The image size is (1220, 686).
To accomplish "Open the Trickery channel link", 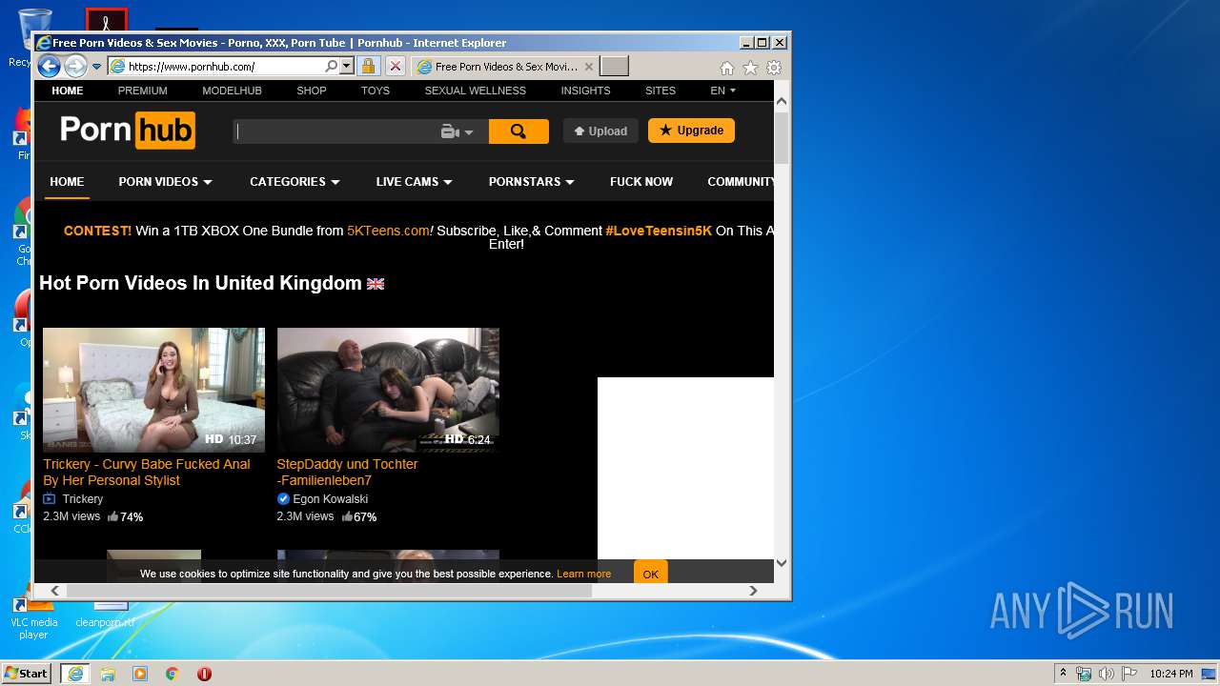I will (x=83, y=499).
